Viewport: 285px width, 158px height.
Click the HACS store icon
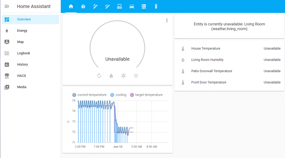7,76
